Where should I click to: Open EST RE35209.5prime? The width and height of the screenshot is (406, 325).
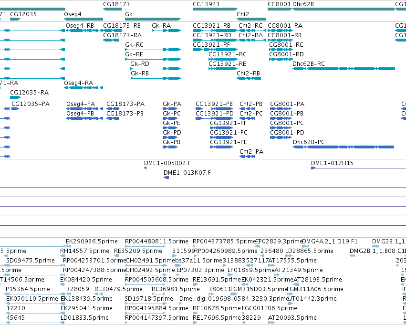point(117,256)
